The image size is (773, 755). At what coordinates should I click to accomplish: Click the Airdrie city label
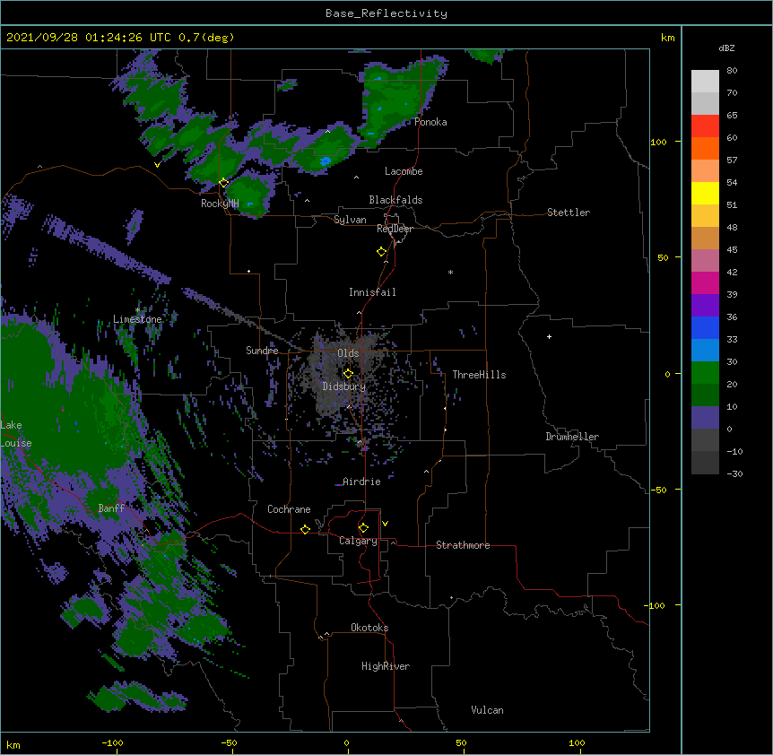click(361, 482)
